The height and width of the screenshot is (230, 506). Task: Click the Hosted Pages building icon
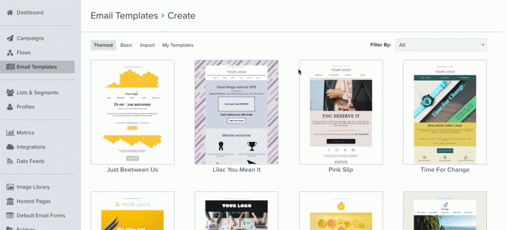[10, 201]
